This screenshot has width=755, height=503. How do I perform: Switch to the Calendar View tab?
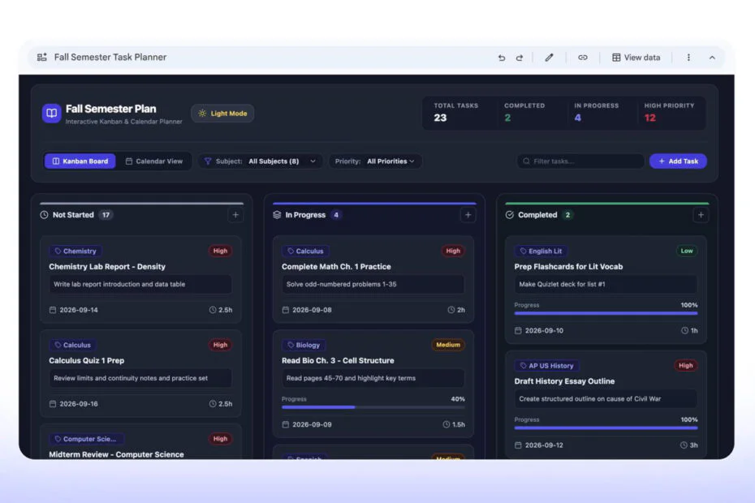pos(154,161)
